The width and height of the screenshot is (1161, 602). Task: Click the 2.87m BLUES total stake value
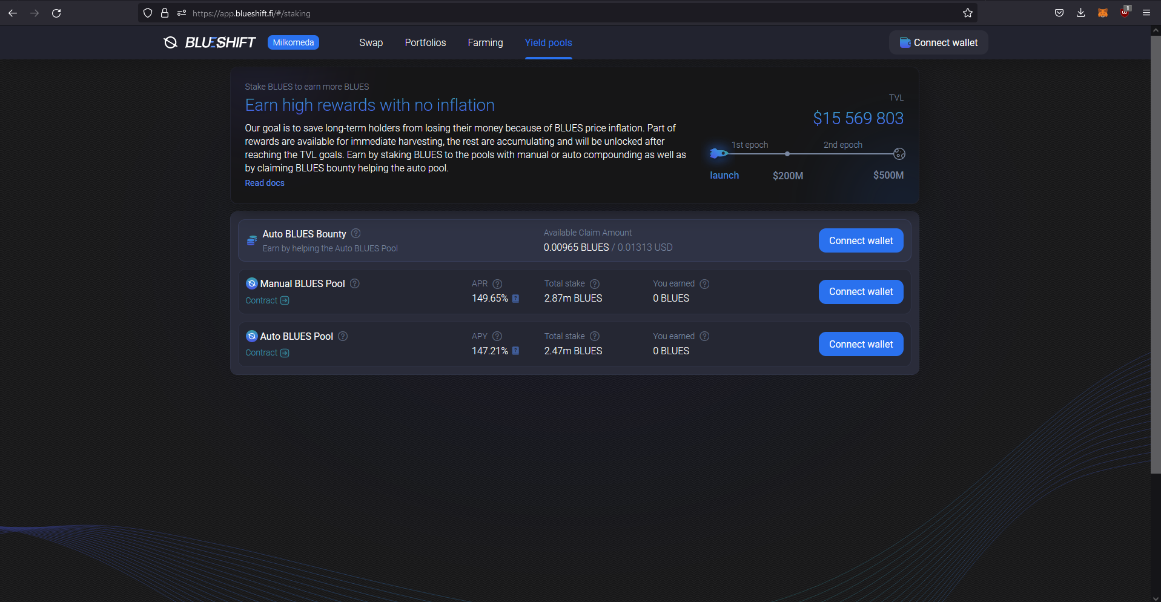point(573,298)
